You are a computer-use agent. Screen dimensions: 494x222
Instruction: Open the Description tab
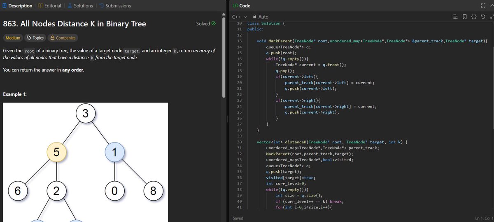[x=18, y=6]
